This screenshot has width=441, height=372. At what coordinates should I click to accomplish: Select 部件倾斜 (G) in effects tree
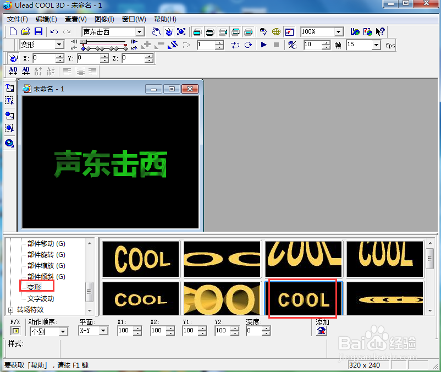point(46,277)
